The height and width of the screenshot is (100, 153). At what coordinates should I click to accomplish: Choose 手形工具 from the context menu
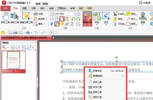click(106, 82)
